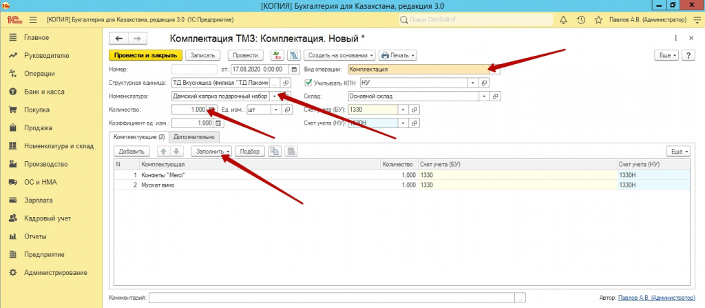The width and height of the screenshot is (705, 308).
Task: Expand table Еще menu
Action: [680, 152]
